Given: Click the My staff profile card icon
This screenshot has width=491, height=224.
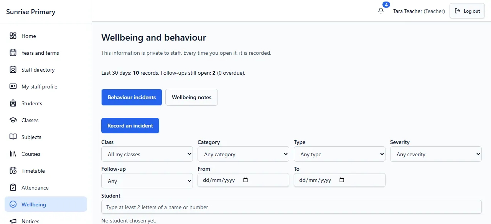Looking at the screenshot, I should [x=13, y=86].
